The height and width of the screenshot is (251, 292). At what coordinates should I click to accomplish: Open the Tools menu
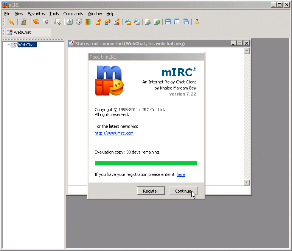click(x=54, y=14)
